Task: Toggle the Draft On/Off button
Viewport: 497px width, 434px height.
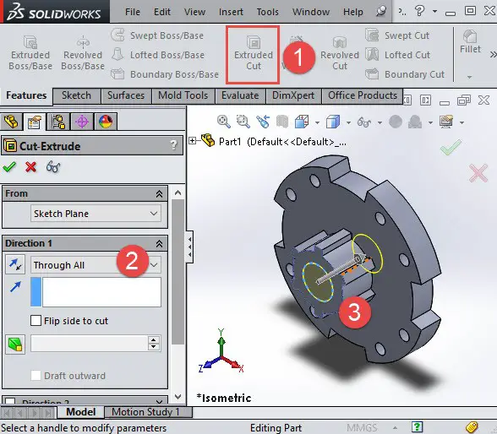Action: pos(15,344)
